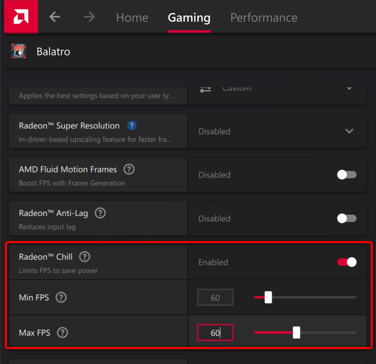Toggle AMD Fluid Motion Frames switch

pyautogui.click(x=347, y=175)
